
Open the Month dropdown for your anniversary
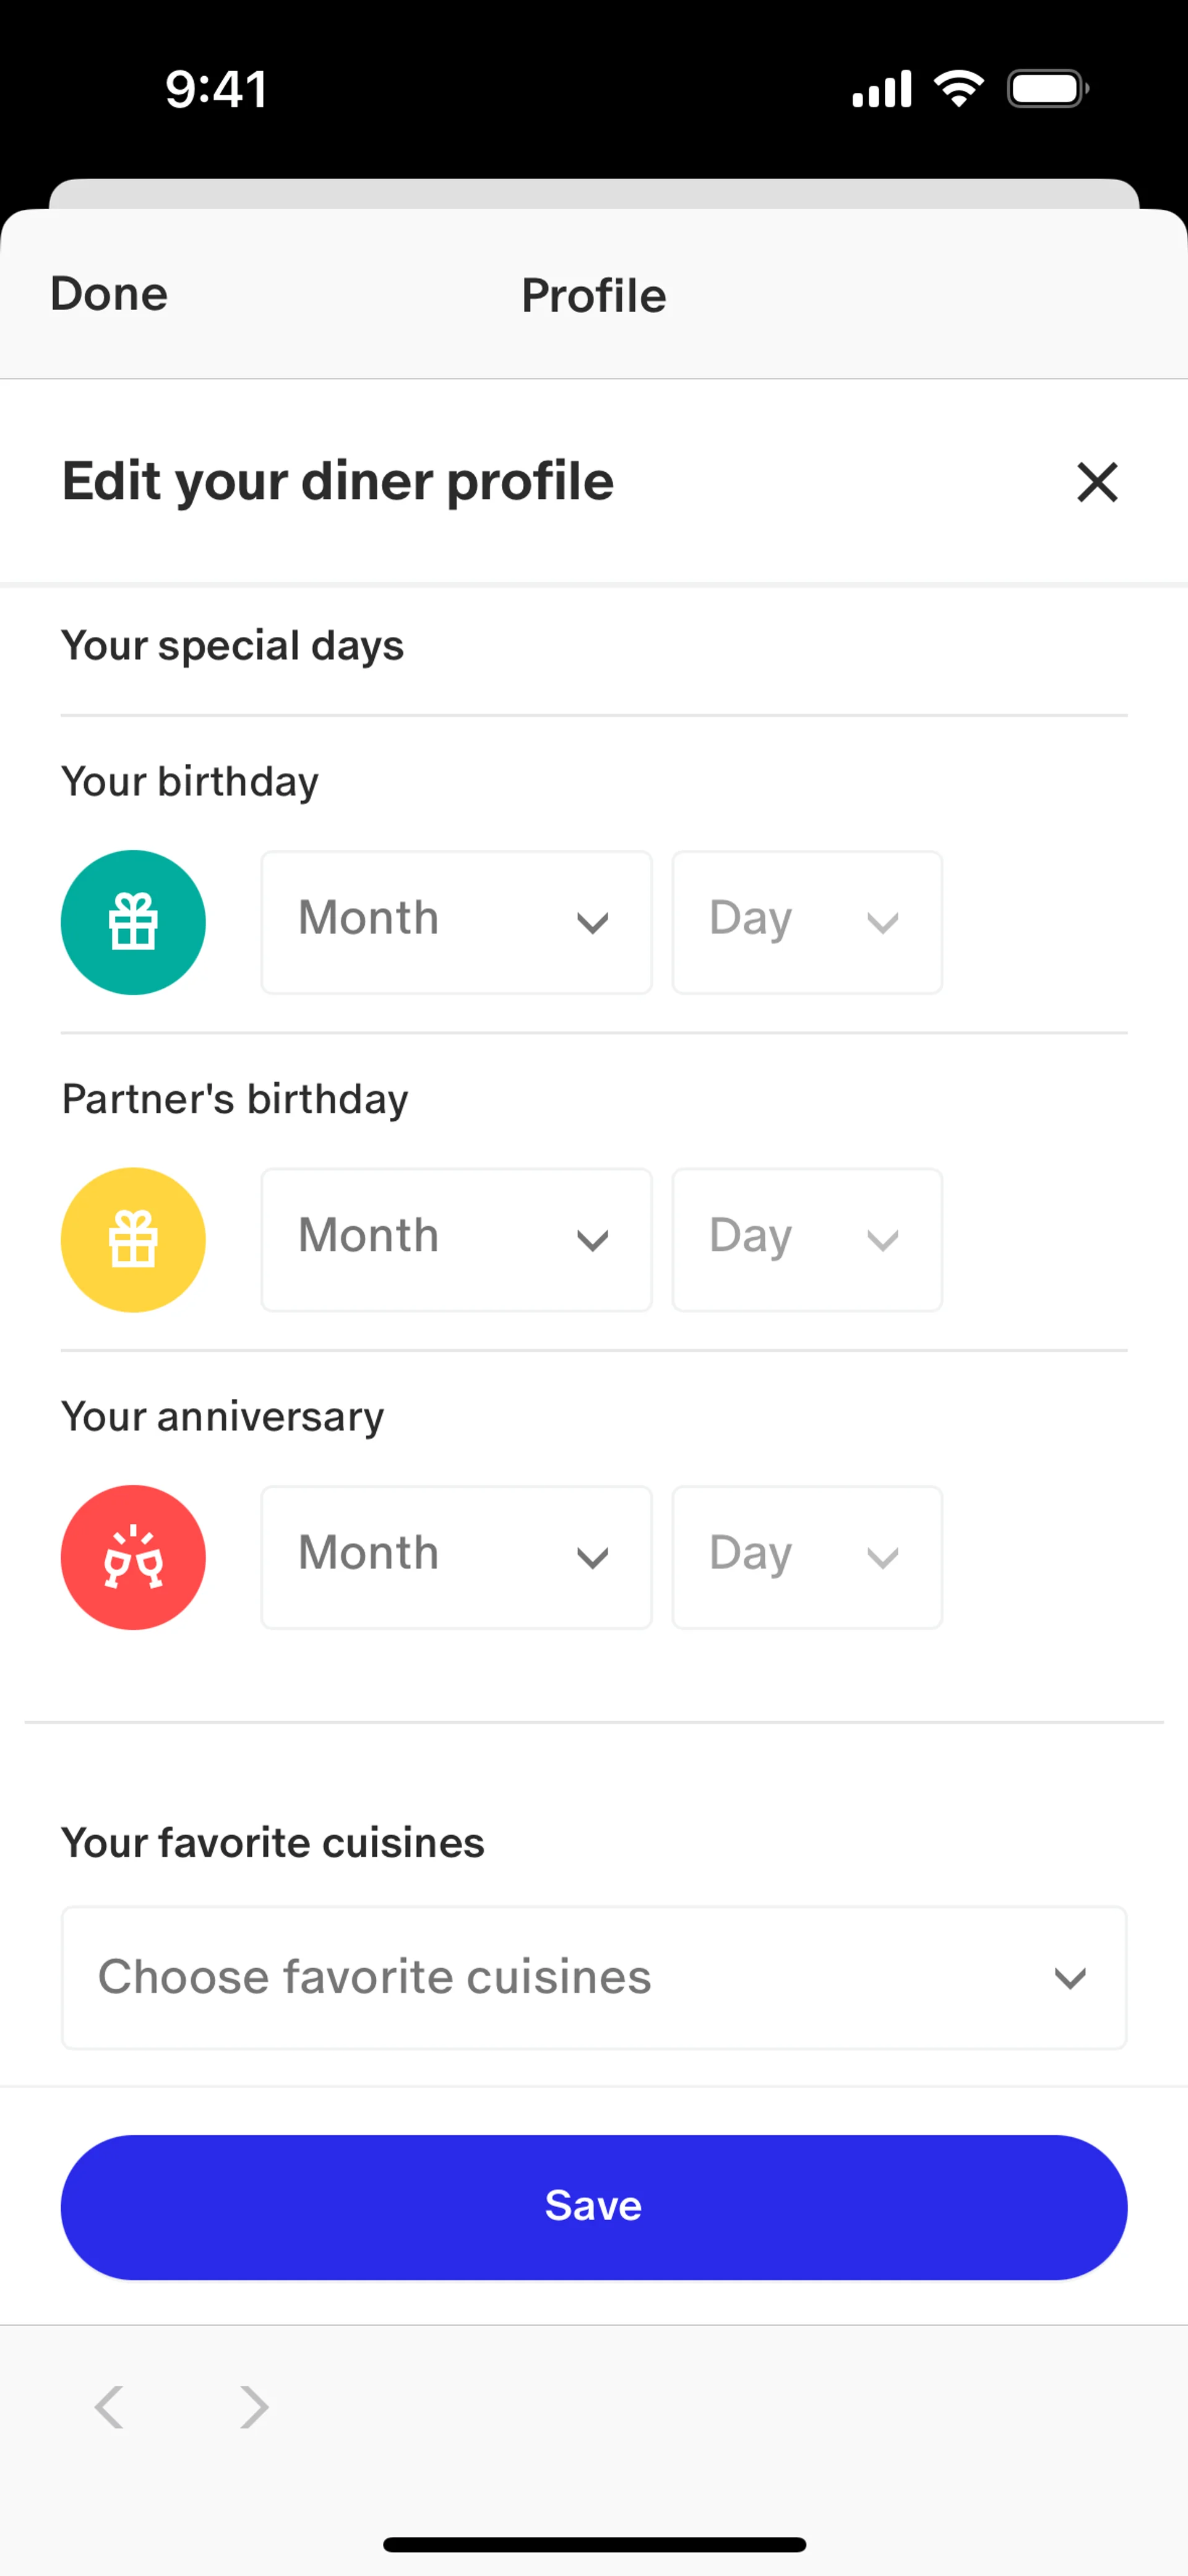[456, 1557]
